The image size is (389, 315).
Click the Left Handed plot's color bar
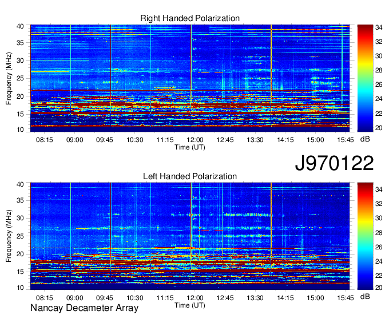click(x=365, y=236)
